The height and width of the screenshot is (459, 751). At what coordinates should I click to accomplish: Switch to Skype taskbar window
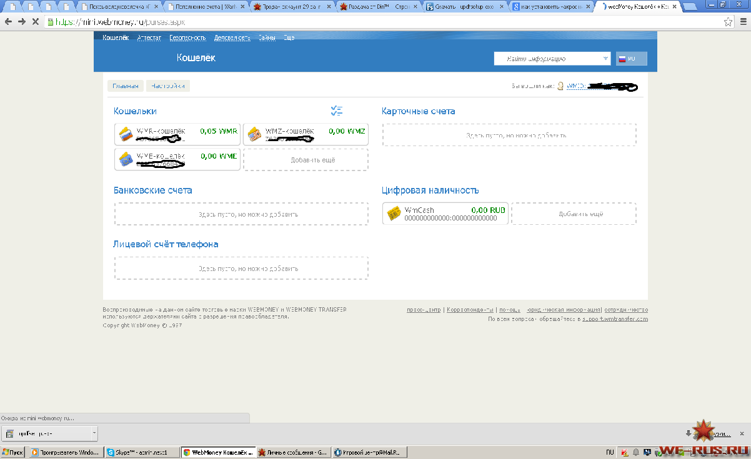(x=142, y=452)
